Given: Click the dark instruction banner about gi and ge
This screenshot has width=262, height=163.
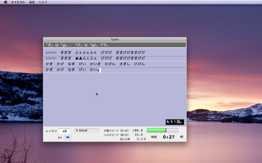Looking at the screenshot, I should coord(115,45).
